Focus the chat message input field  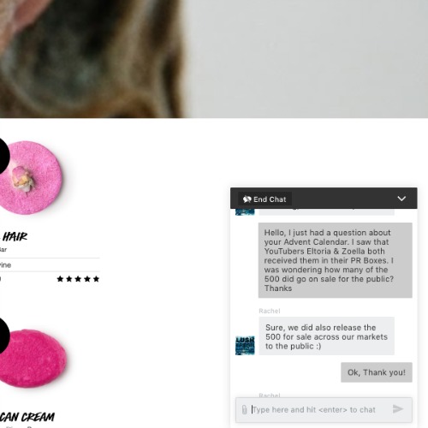pos(319,410)
